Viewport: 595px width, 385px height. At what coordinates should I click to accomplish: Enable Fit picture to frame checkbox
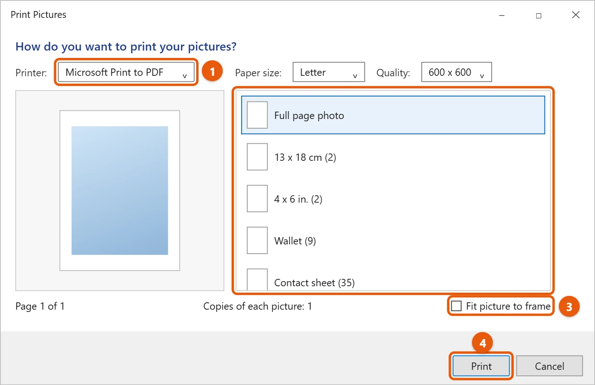[456, 306]
